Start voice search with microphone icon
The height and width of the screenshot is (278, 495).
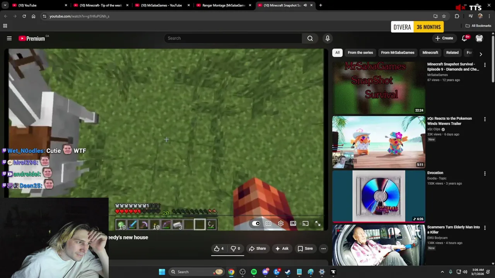328,38
